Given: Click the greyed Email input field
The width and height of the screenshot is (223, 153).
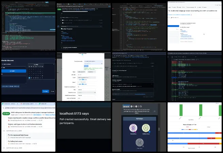Looking at the screenshot, I should tap(86, 78).
